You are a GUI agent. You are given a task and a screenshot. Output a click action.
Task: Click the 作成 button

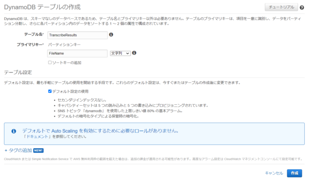(294, 173)
